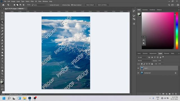Viewport: 180px width, 101px height.
Task: Click the hue spectrum slider
Action: point(177,31)
